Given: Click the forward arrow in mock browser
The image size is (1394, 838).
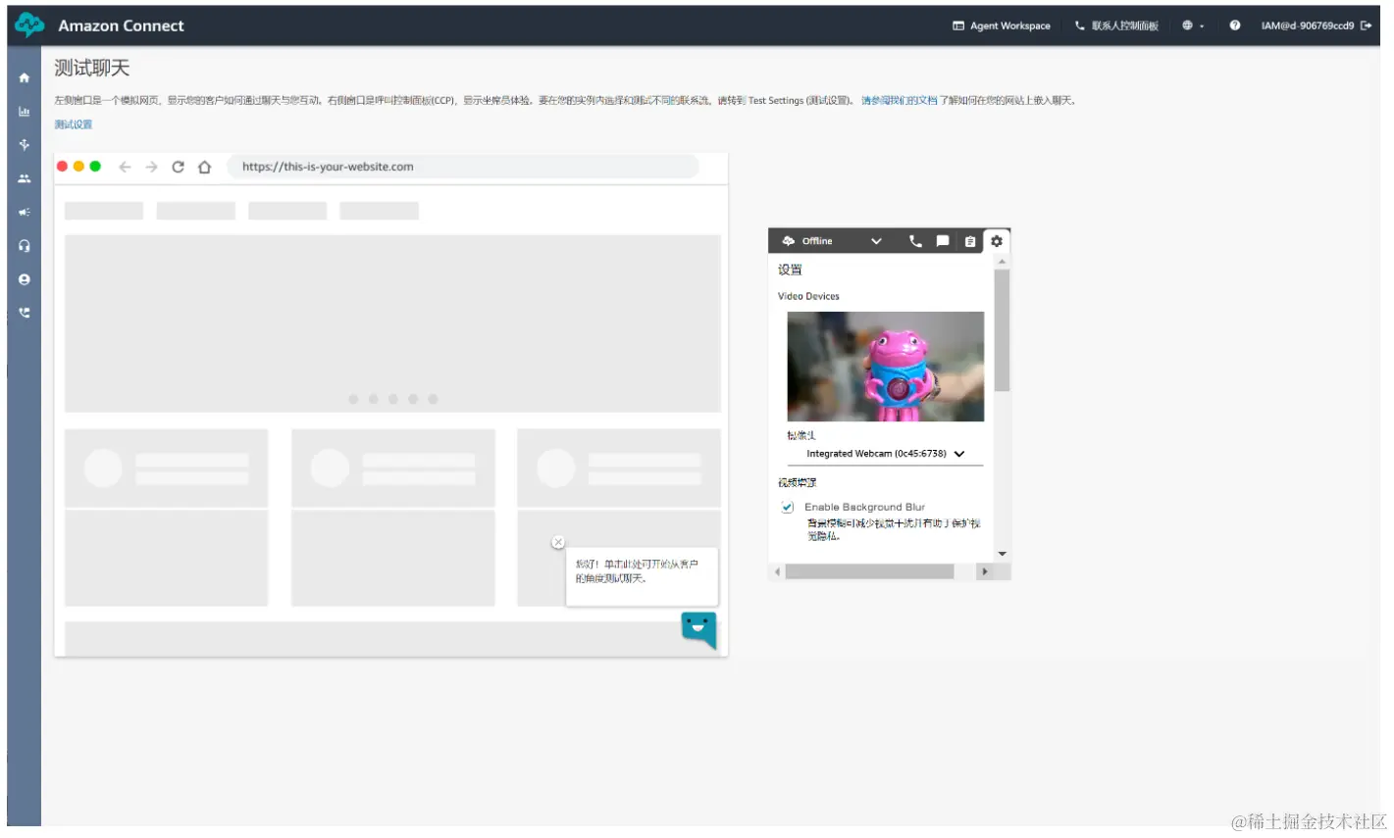Looking at the screenshot, I should coord(151,167).
